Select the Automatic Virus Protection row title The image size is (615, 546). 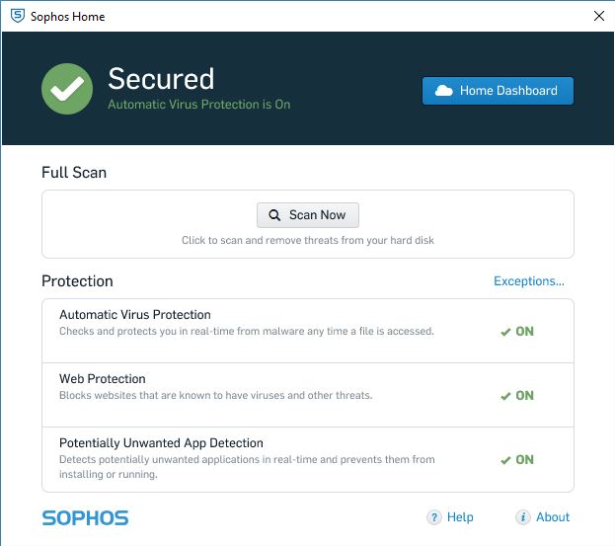(135, 315)
